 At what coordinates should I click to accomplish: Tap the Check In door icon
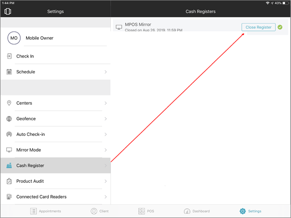click(9, 56)
